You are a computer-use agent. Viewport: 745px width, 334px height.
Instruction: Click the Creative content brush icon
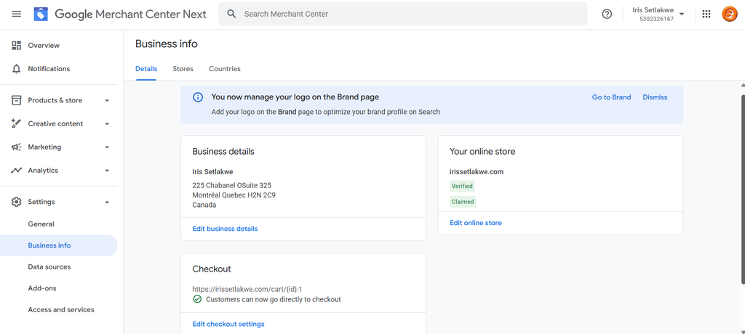(x=17, y=123)
